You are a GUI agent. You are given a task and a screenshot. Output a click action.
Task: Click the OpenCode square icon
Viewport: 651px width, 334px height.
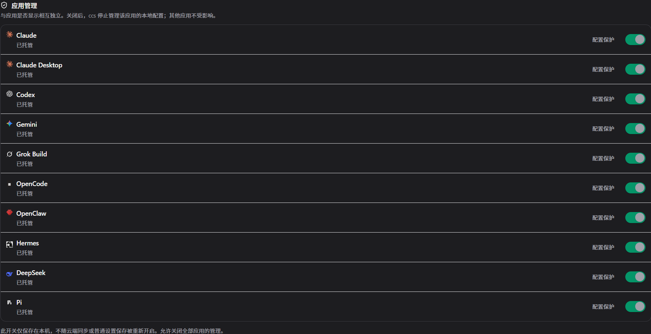click(x=10, y=184)
